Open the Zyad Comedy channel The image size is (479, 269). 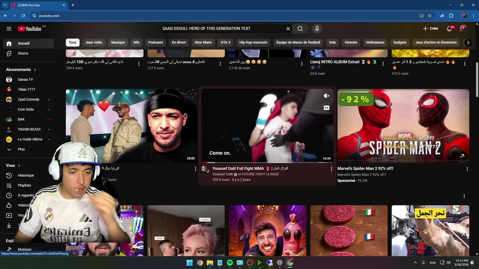coord(28,100)
